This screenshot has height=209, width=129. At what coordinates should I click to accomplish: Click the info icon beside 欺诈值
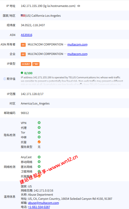[x=5, y=79]
